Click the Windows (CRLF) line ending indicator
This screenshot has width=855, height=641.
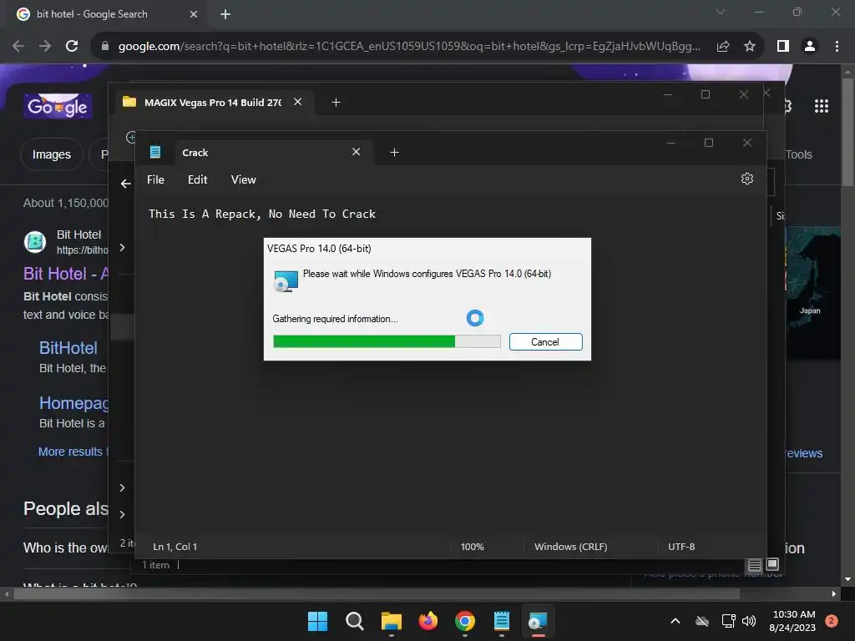tap(570, 546)
